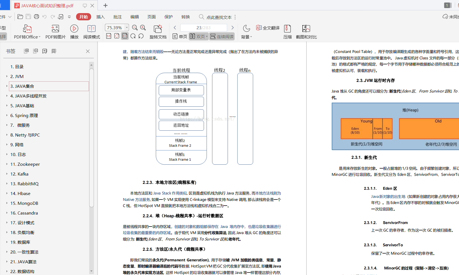Viewport: 459px width, 275px height.
Task: Click PDF转图片 tool
Action: tap(55, 32)
